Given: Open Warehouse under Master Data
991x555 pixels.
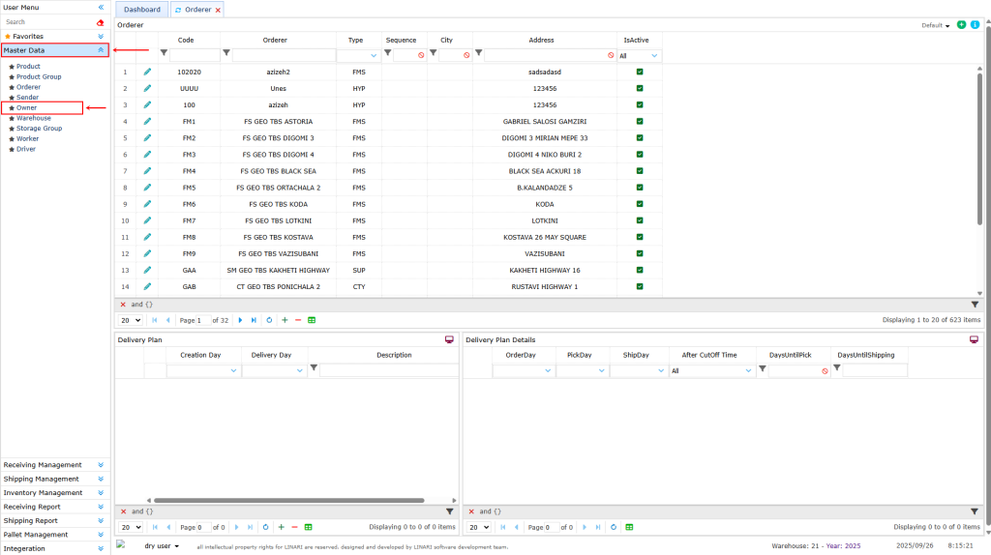Looking at the screenshot, I should (x=34, y=118).
